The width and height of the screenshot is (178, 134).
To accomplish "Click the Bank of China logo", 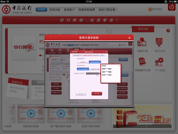I will click(17, 9).
